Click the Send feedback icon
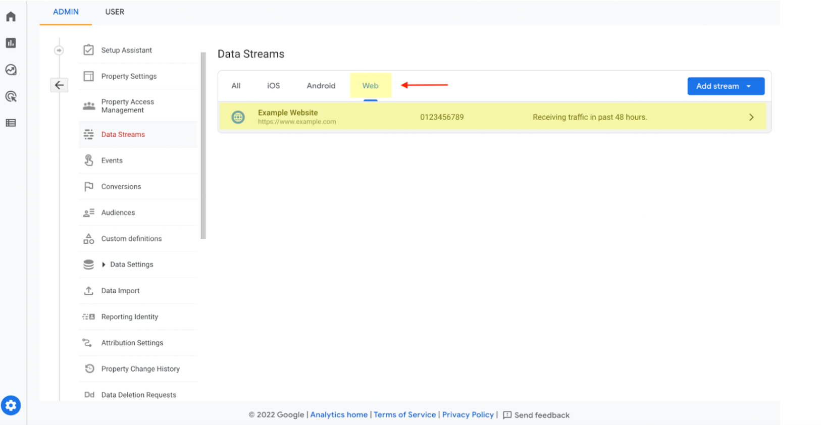Viewport: 821px width, 425px height. pos(507,415)
